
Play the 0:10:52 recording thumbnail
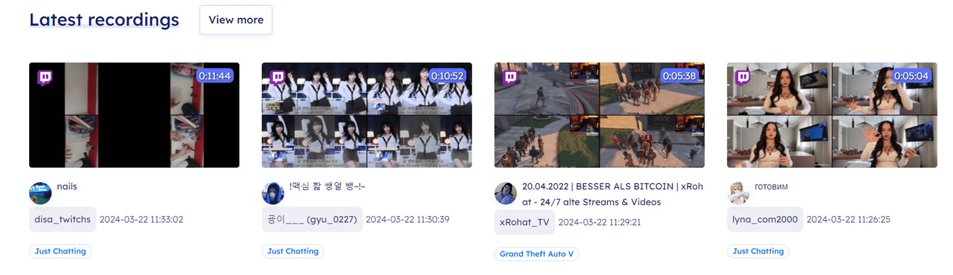[367, 115]
